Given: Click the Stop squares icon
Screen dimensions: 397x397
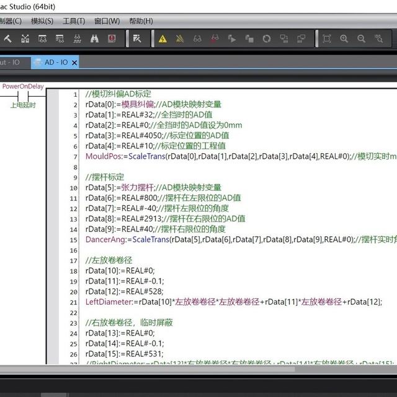Looking at the screenshot, I should click(x=249, y=38).
